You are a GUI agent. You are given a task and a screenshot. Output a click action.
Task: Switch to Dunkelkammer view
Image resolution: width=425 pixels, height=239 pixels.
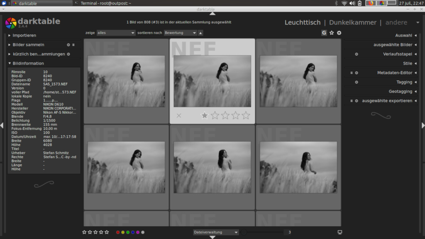(x=353, y=22)
